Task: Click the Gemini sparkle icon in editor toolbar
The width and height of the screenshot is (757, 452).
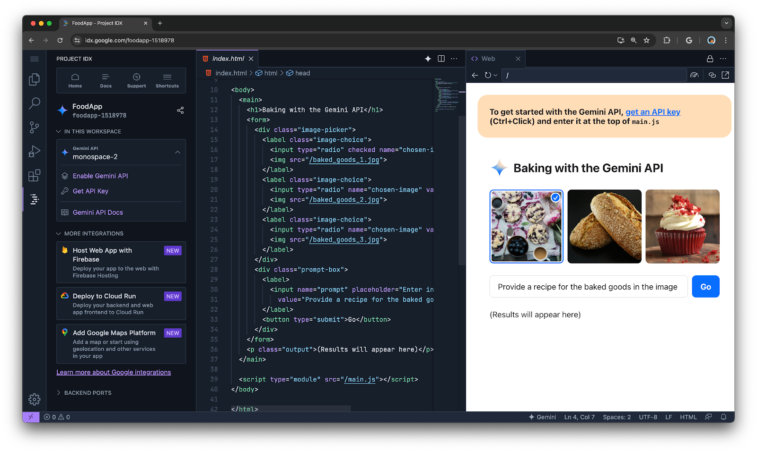Action: (428, 59)
